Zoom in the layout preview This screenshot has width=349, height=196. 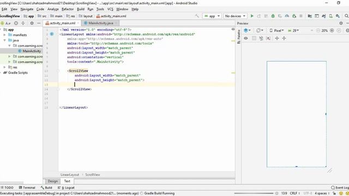(x=332, y=30)
